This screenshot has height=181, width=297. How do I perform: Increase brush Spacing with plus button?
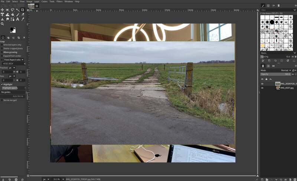[x=296, y=57]
